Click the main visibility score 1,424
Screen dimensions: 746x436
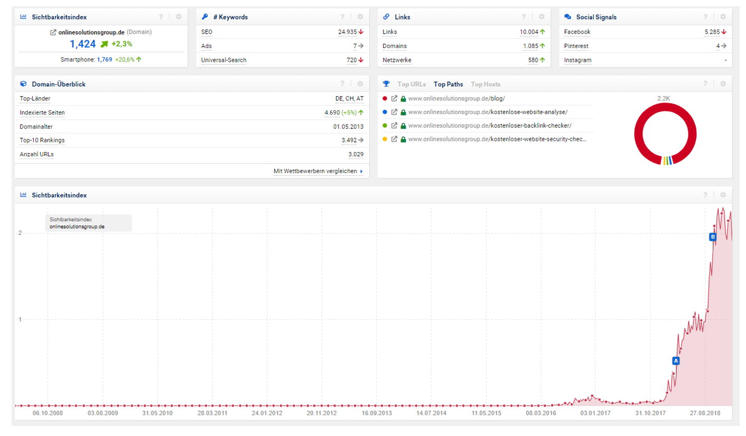pos(82,44)
